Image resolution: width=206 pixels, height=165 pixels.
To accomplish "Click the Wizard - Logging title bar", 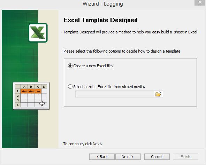I will tap(103, 4).
